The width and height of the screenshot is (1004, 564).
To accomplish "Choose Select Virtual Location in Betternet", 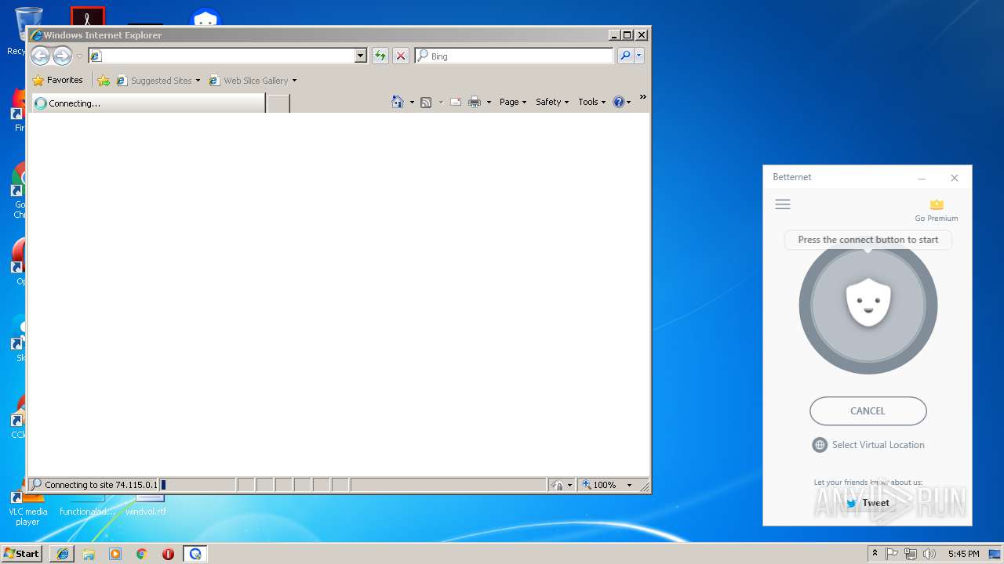I will [x=868, y=445].
